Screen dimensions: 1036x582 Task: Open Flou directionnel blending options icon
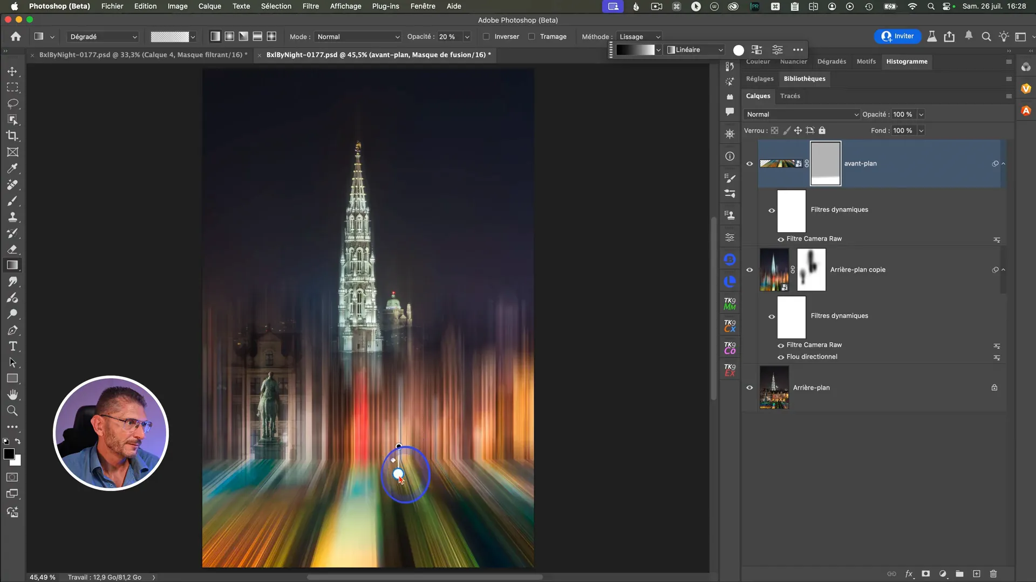pos(997,358)
